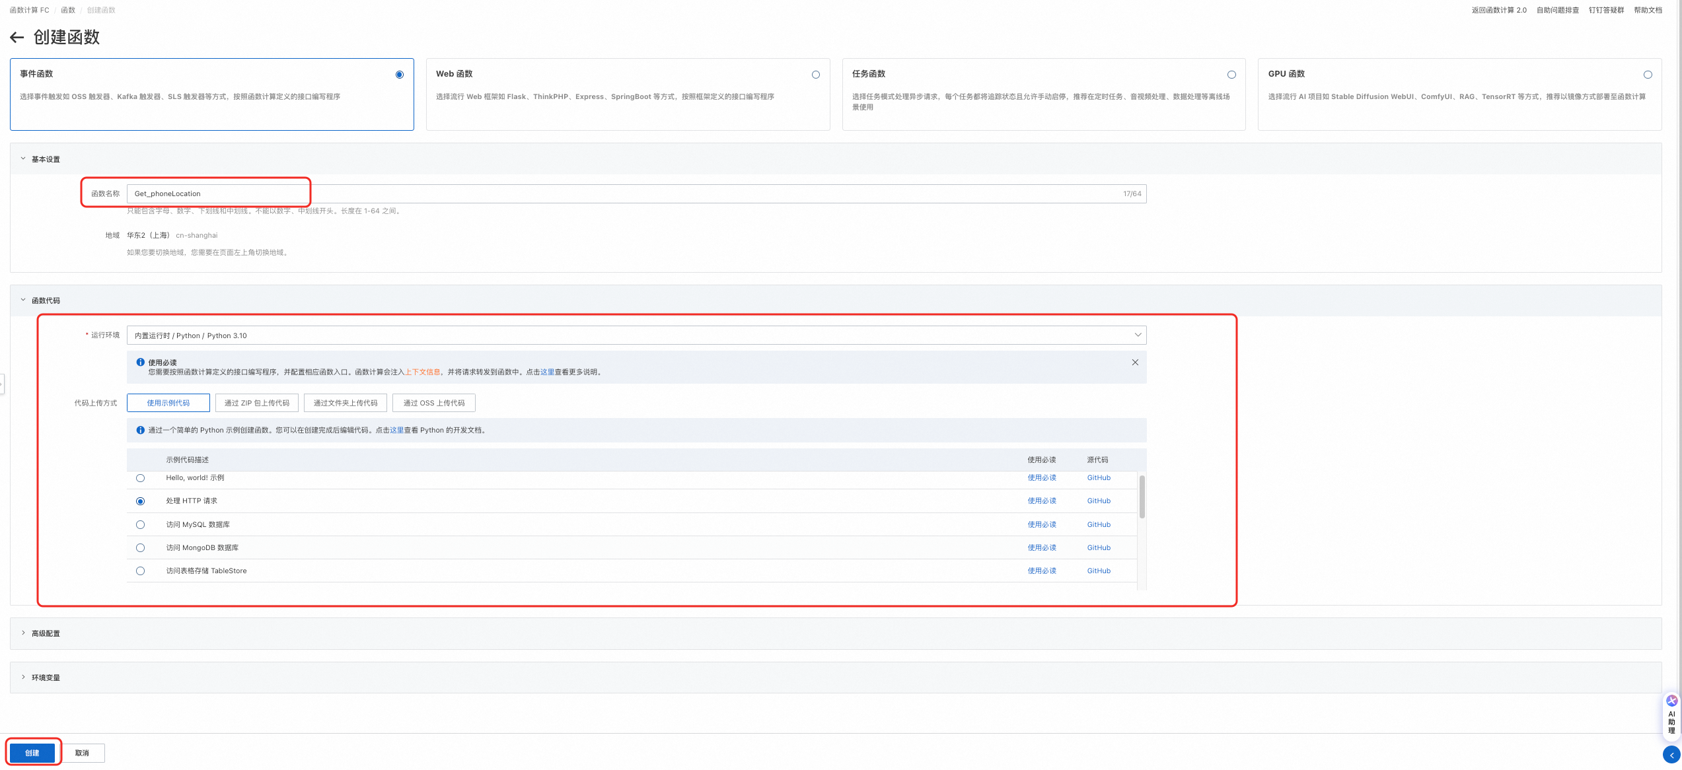The image size is (1682, 770).
Task: Collapse the 函数代码 section
Action: point(23,300)
